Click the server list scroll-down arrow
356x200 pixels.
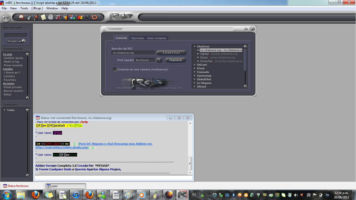coord(245,86)
